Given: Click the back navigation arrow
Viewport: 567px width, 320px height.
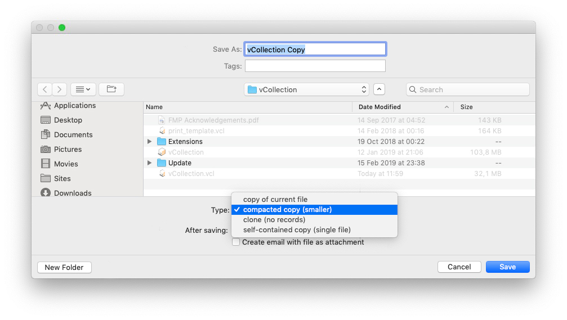Looking at the screenshot, I should [45, 89].
